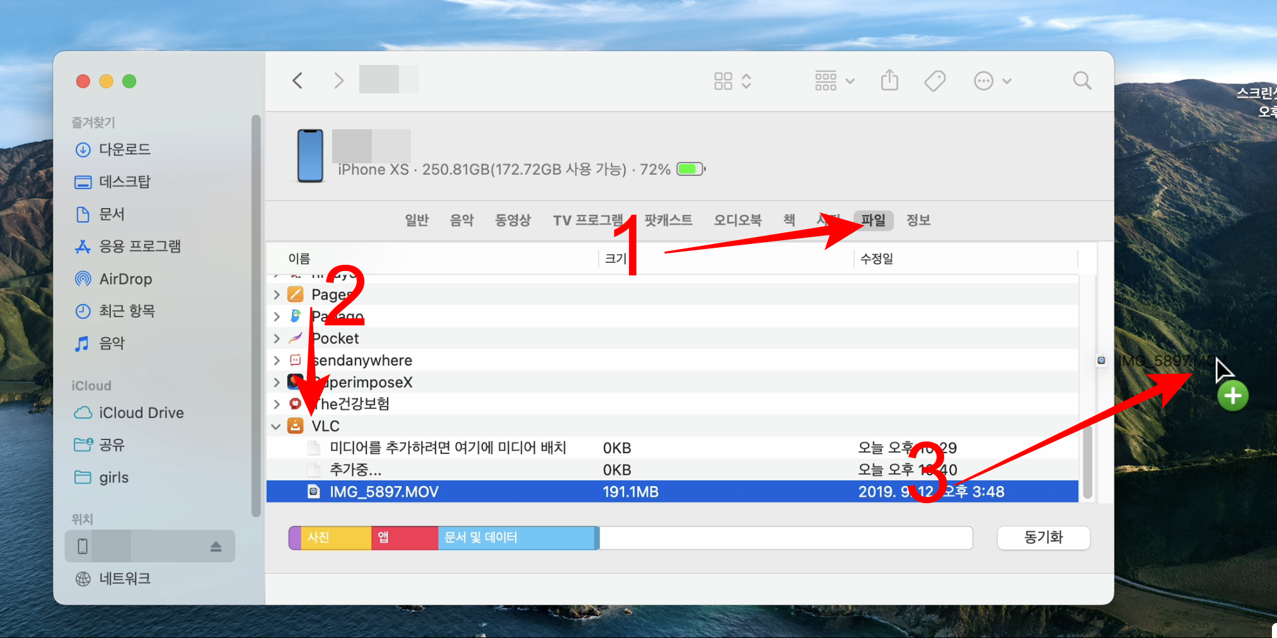
Task: Click the file list vertical scrollbar
Action: [x=1088, y=461]
